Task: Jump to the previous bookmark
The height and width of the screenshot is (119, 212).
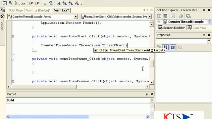Action: tap(71, 3)
